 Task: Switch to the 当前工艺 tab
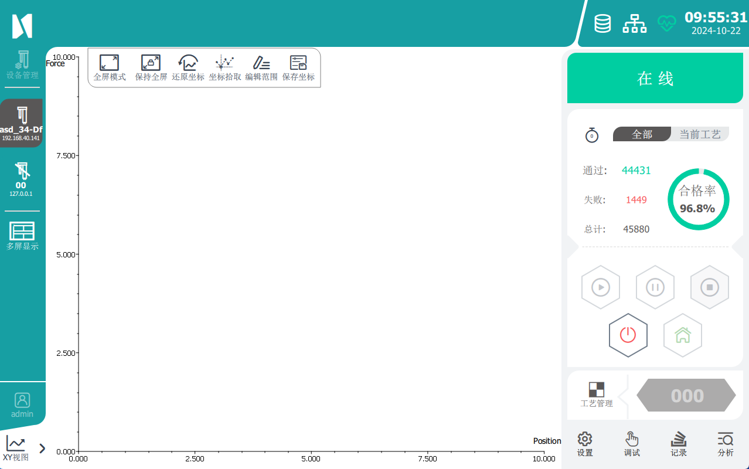click(x=700, y=134)
